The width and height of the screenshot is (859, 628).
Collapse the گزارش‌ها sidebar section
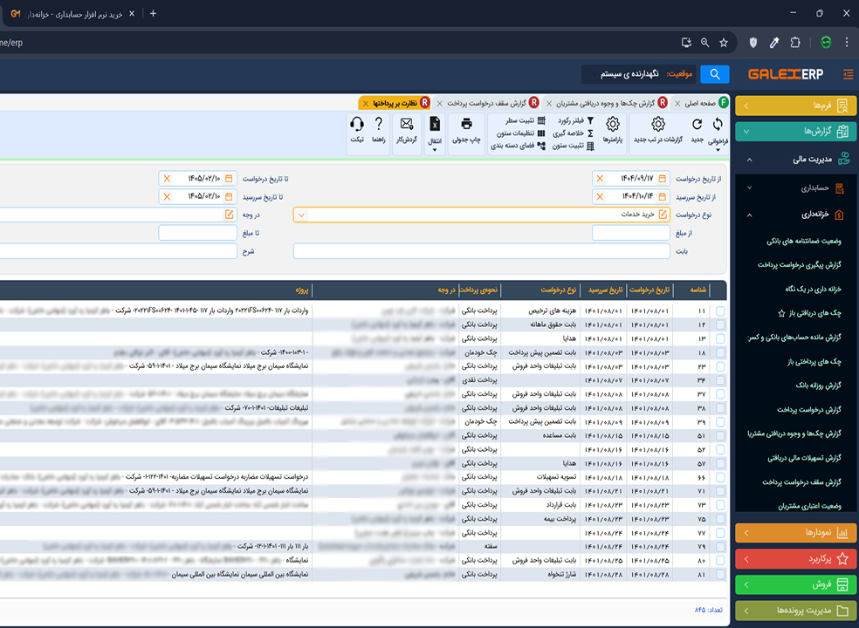pos(795,132)
